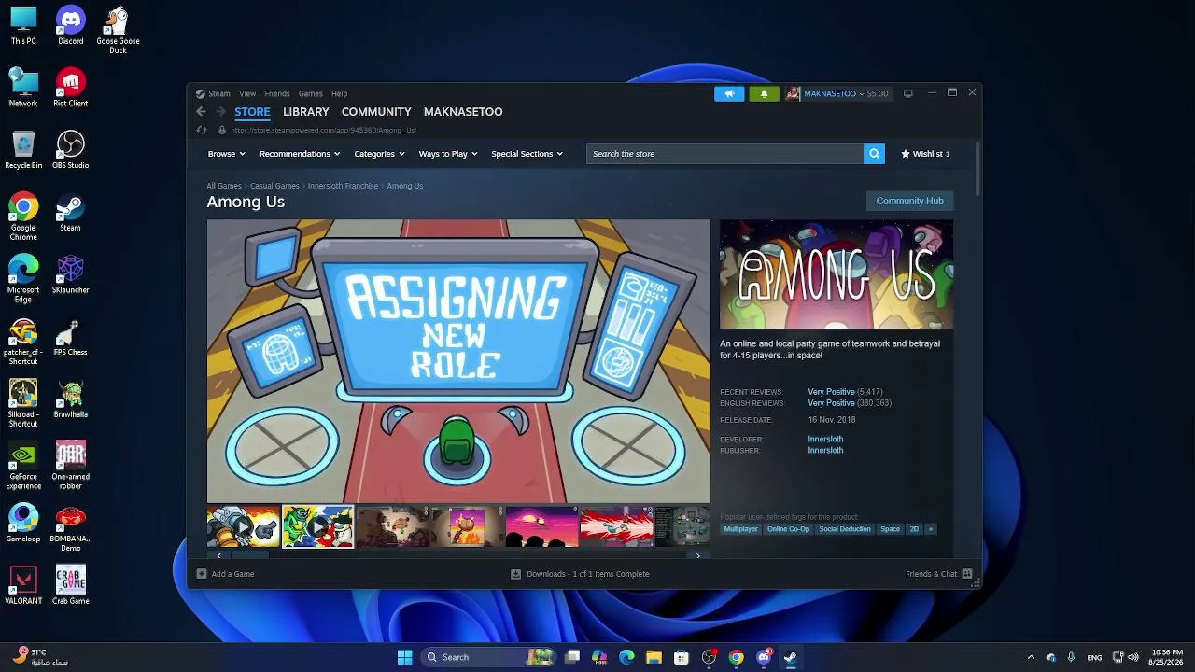The image size is (1195, 672).
Task: Open the Friends menu
Action: (x=277, y=93)
